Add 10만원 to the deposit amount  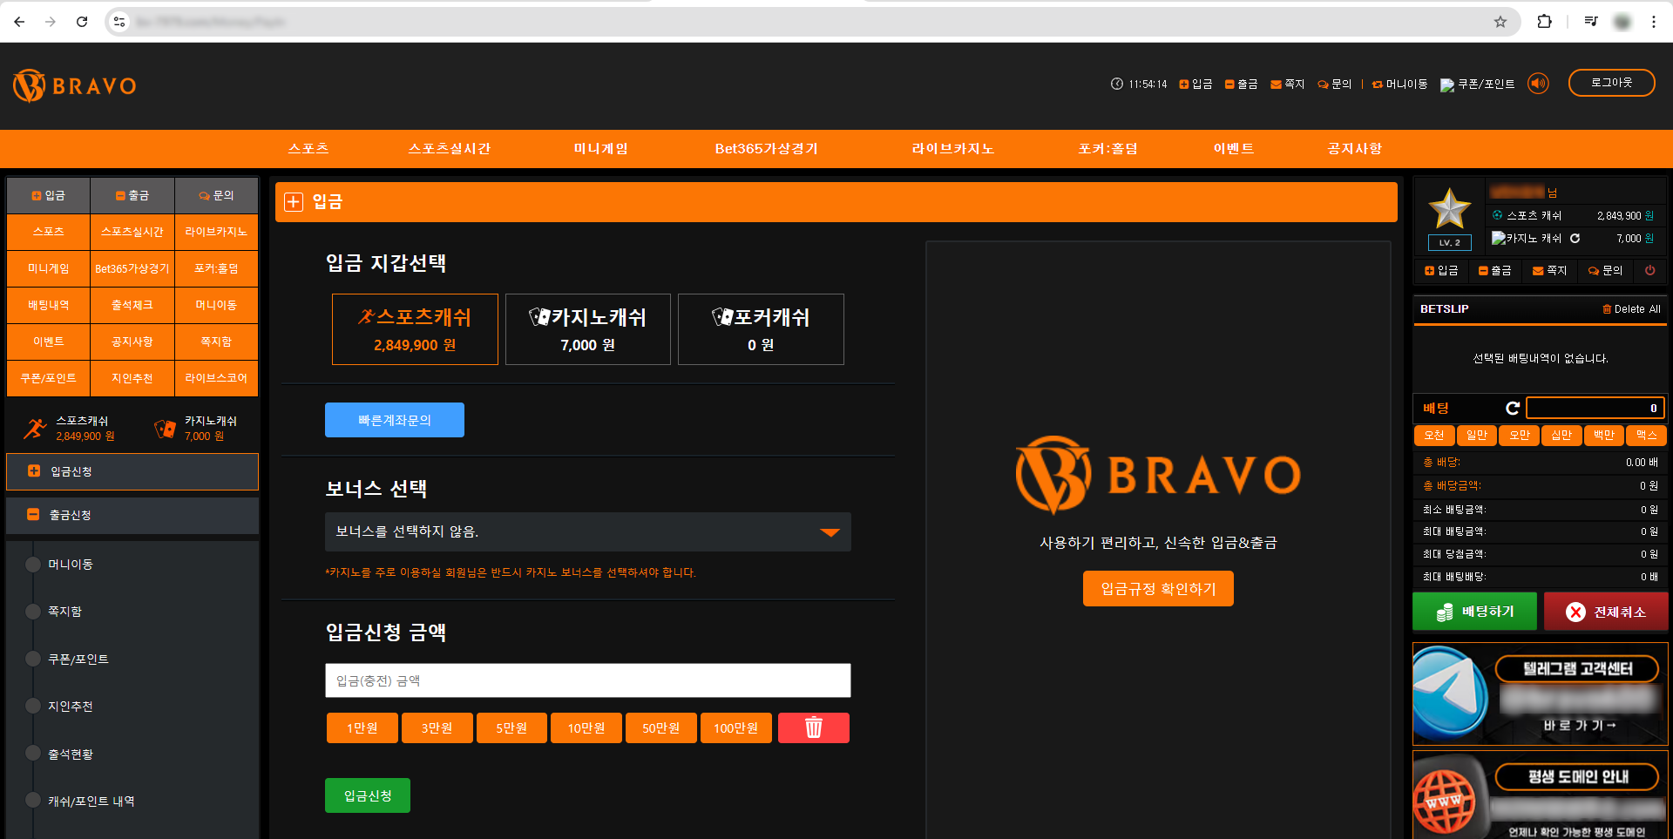586,727
